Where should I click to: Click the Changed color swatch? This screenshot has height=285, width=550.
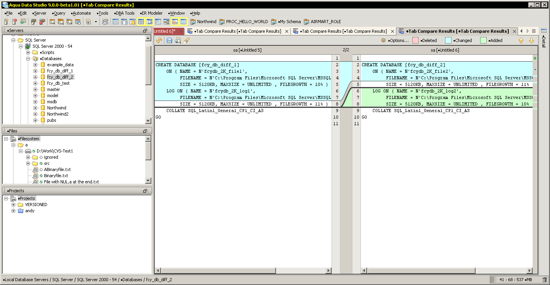[x=448, y=40]
